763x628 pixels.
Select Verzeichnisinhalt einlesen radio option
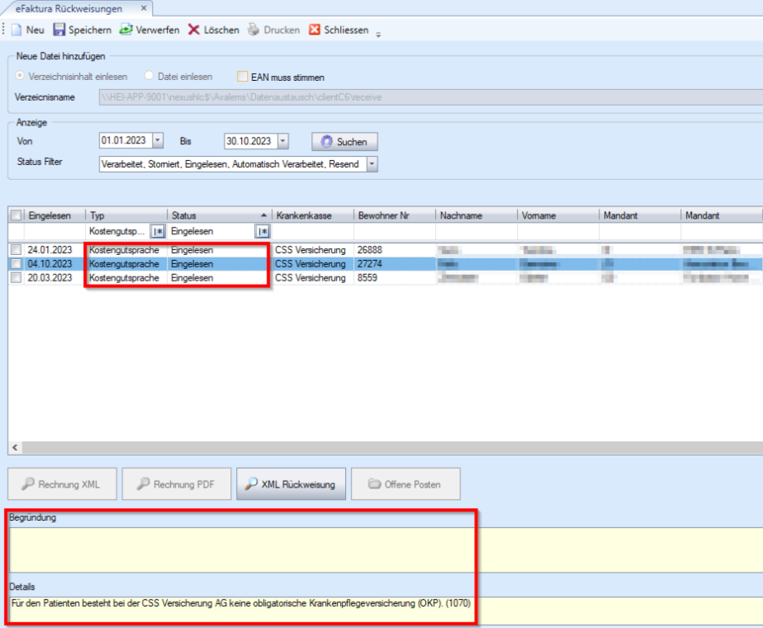click(20, 76)
